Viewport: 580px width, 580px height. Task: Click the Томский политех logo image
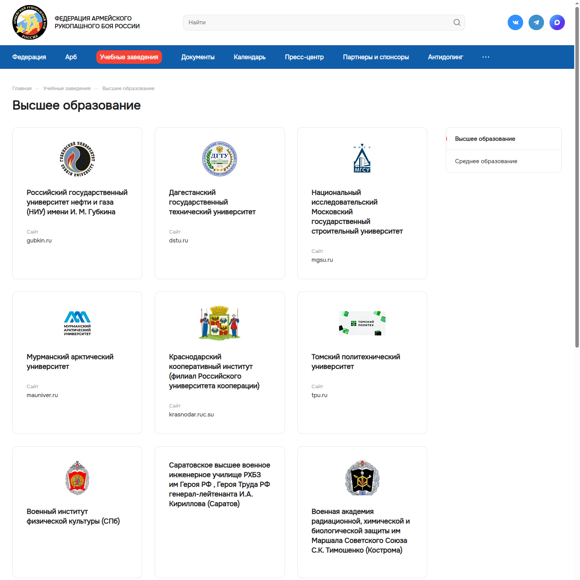point(362,323)
